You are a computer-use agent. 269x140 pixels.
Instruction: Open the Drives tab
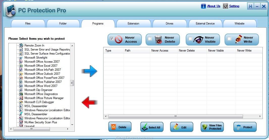(170, 24)
